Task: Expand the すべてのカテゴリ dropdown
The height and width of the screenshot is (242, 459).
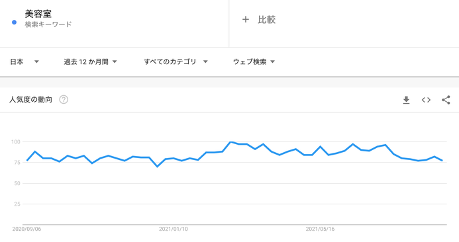Action: (176, 61)
